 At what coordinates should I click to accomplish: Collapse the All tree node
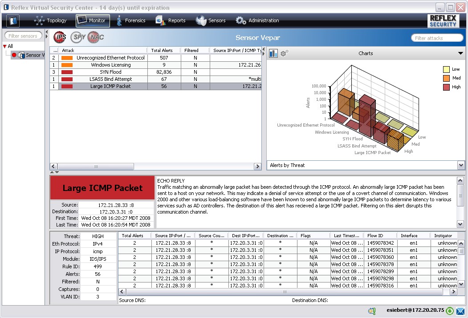point(5,46)
